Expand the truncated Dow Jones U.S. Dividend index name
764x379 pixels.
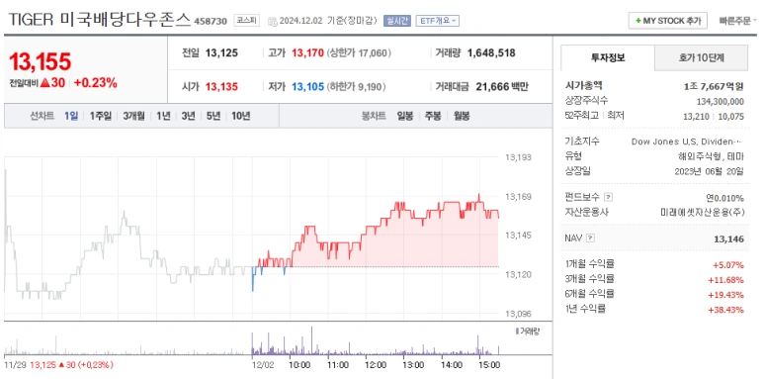coord(686,142)
